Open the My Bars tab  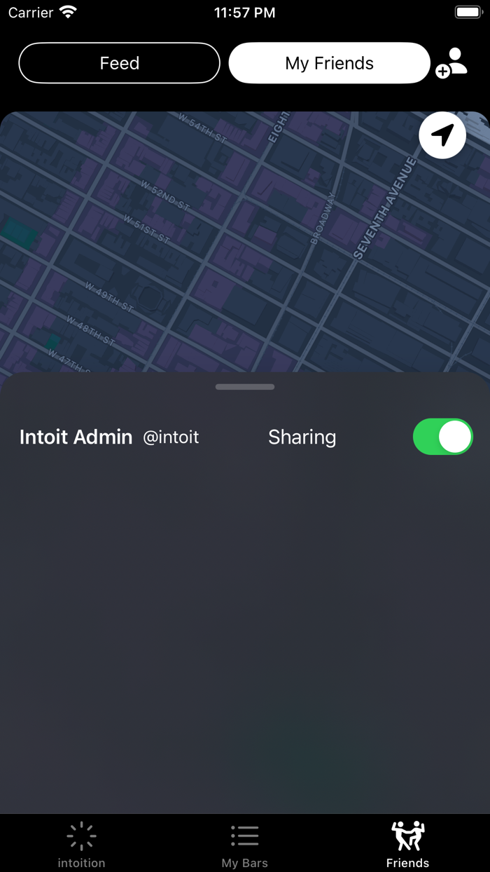coord(245,845)
